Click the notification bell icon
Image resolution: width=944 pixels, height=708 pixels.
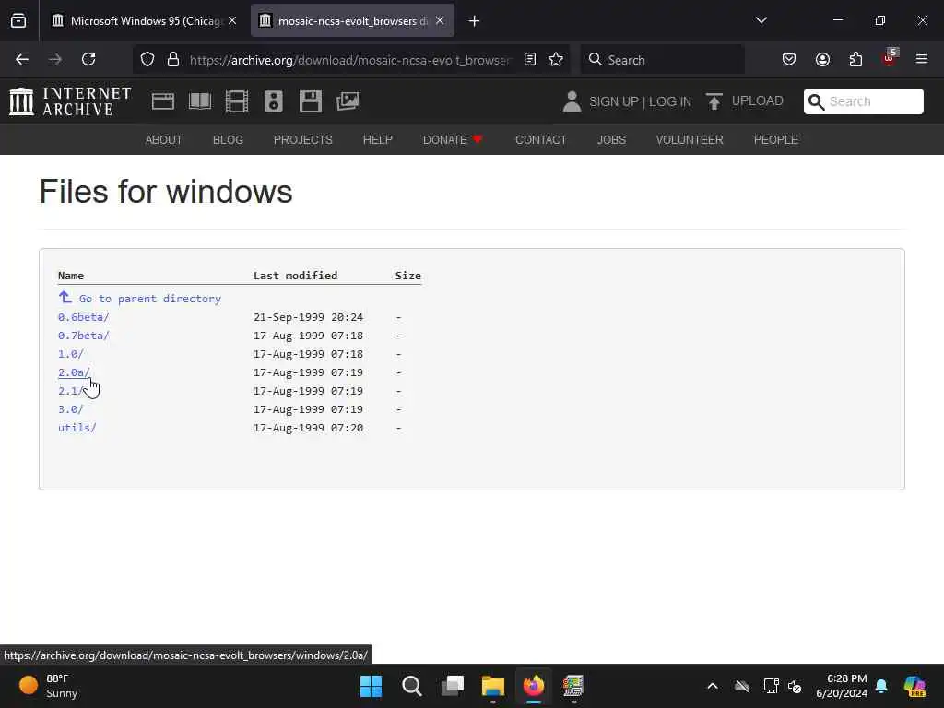(881, 686)
